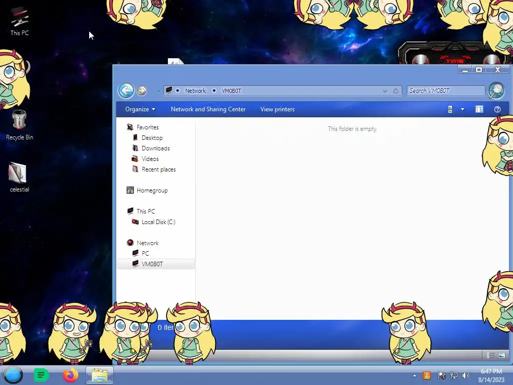The height and width of the screenshot is (385, 513).
Task: Select VM0B0T under Network
Action: coord(156,264)
